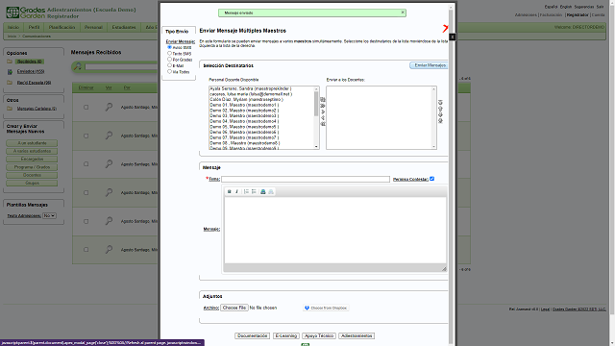This screenshot has height=346, width=615.
Task: Select the 'Por Grados' radio option
Action: pyautogui.click(x=169, y=60)
